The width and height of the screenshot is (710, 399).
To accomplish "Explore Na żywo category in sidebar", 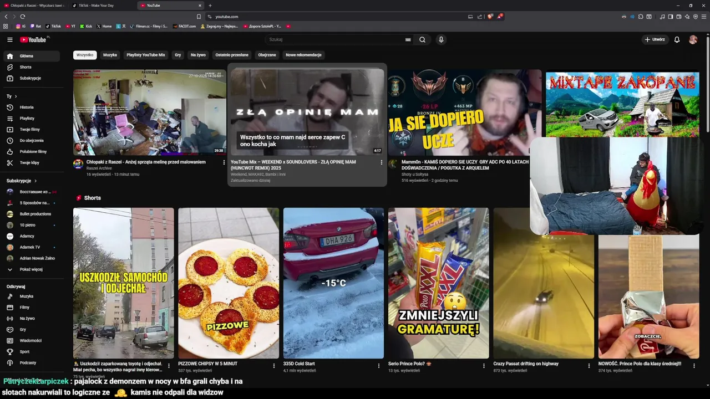I will point(32,318).
